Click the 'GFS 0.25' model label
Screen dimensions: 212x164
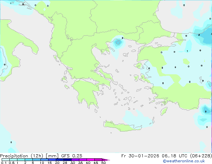tap(72, 156)
